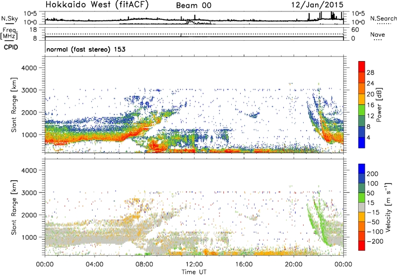
Task: Click the '15' label on velocity colorbar
Action: [x=370, y=203]
